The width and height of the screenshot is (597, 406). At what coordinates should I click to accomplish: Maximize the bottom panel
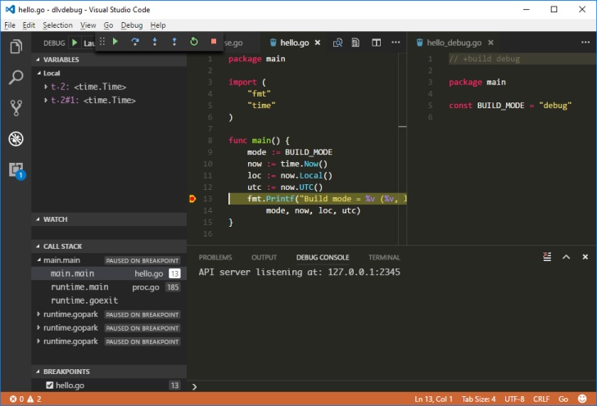(566, 257)
